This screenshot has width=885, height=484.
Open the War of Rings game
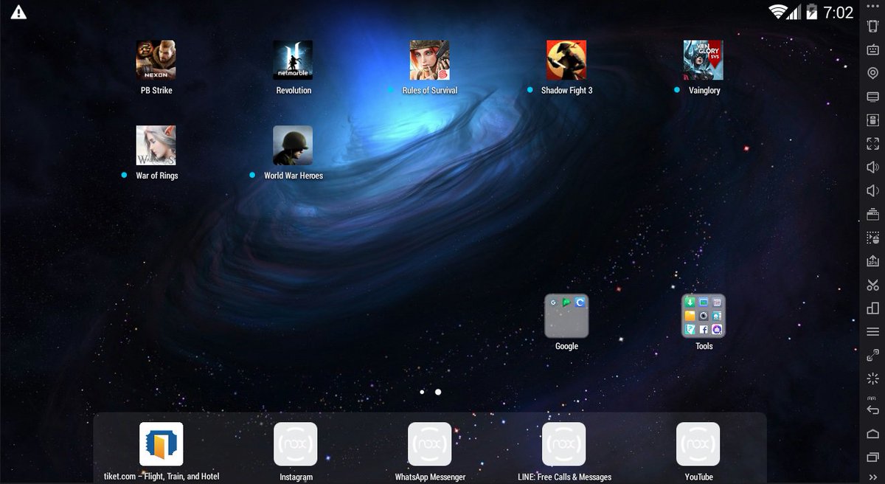(x=156, y=145)
